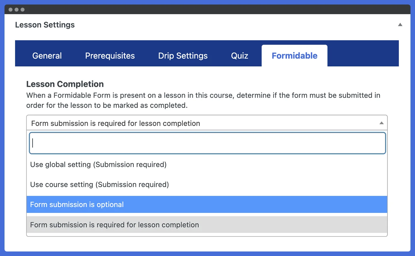This screenshot has width=415, height=256.
Task: Click the rightmost gray window dot
Action: click(x=23, y=10)
